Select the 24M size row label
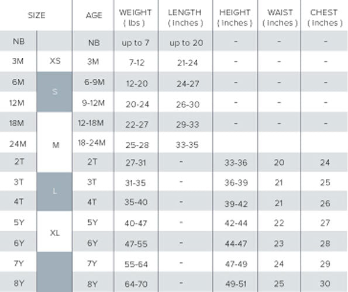 tap(18, 144)
